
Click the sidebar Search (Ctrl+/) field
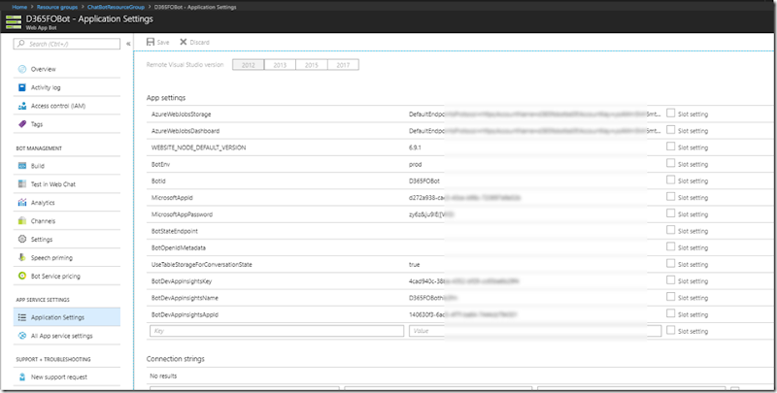coord(67,44)
